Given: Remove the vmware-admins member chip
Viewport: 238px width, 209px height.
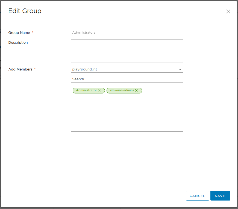Looking at the screenshot, I should 136,90.
